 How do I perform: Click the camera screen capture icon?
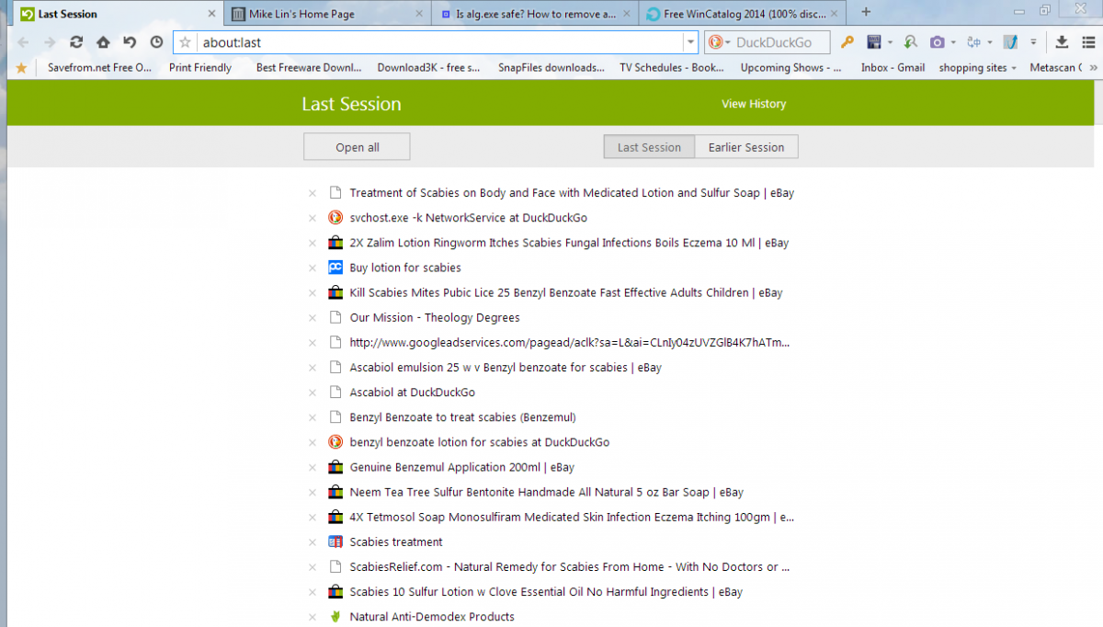(x=937, y=42)
